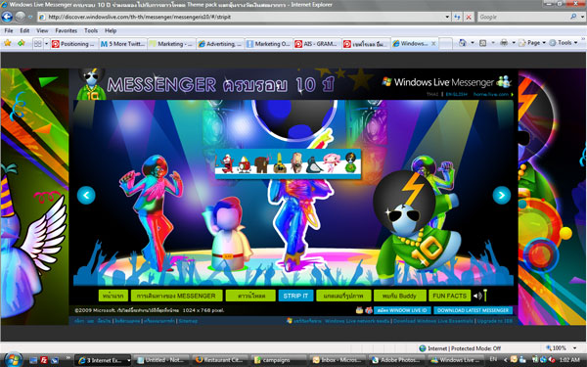Open the Tools dropdown in command bar

coord(564,43)
